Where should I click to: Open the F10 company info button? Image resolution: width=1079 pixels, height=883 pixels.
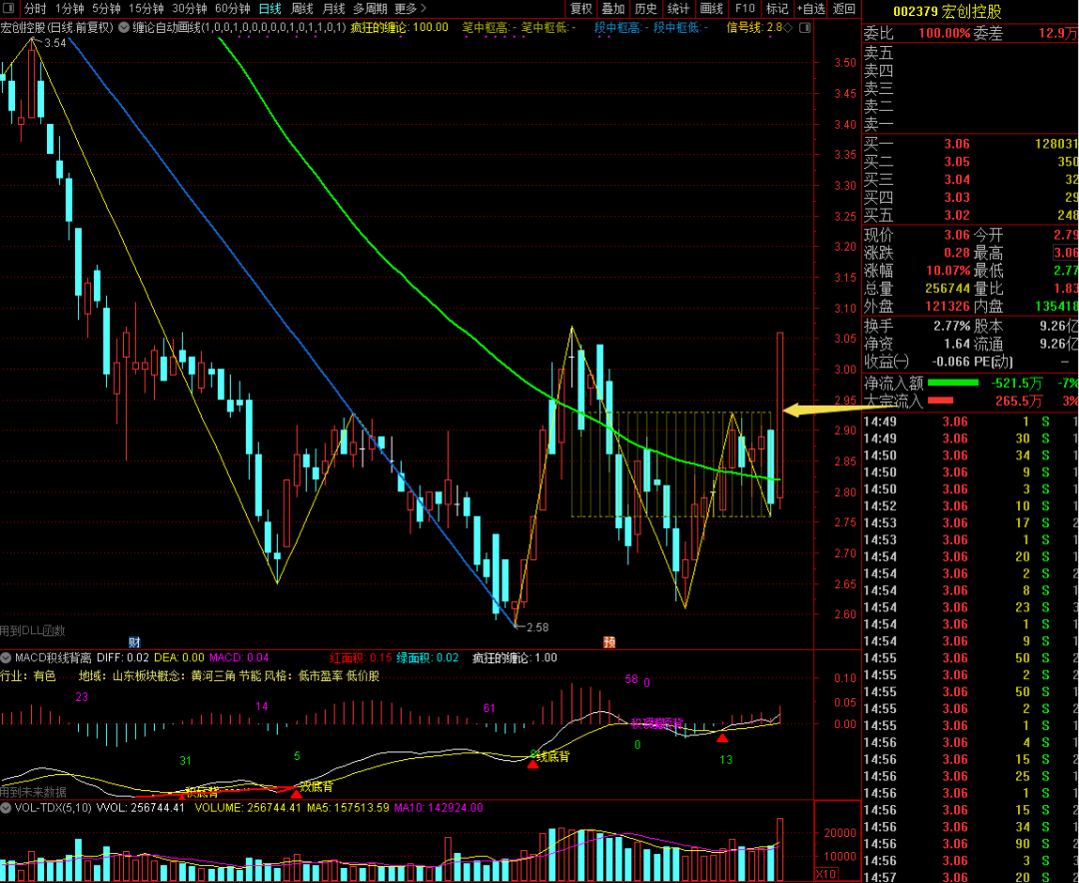tap(744, 9)
